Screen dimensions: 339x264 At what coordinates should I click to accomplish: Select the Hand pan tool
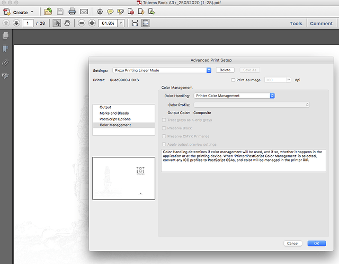(68, 23)
